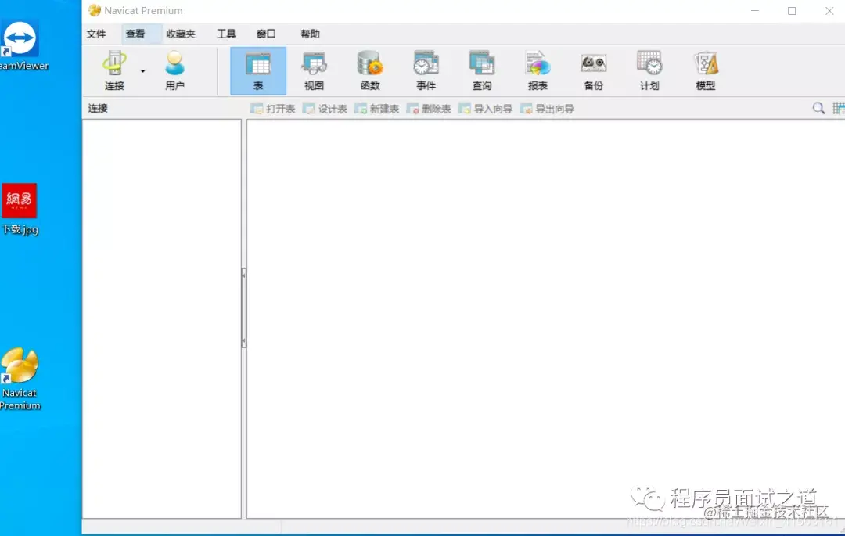Open the 模型 (Model) section
This screenshot has height=536, width=845.
pos(704,70)
